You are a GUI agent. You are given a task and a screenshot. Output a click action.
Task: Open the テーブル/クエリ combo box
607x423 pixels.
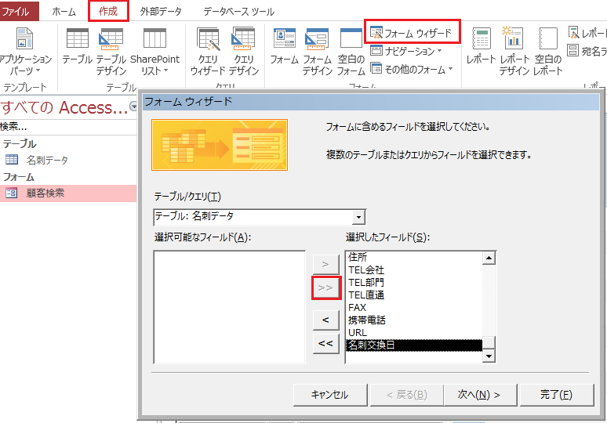pyautogui.click(x=260, y=216)
